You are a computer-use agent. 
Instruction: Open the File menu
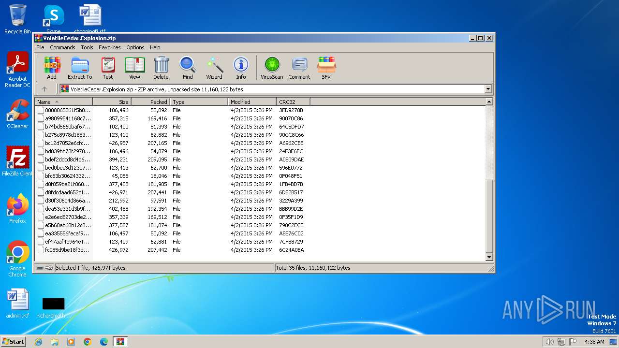pyautogui.click(x=40, y=47)
